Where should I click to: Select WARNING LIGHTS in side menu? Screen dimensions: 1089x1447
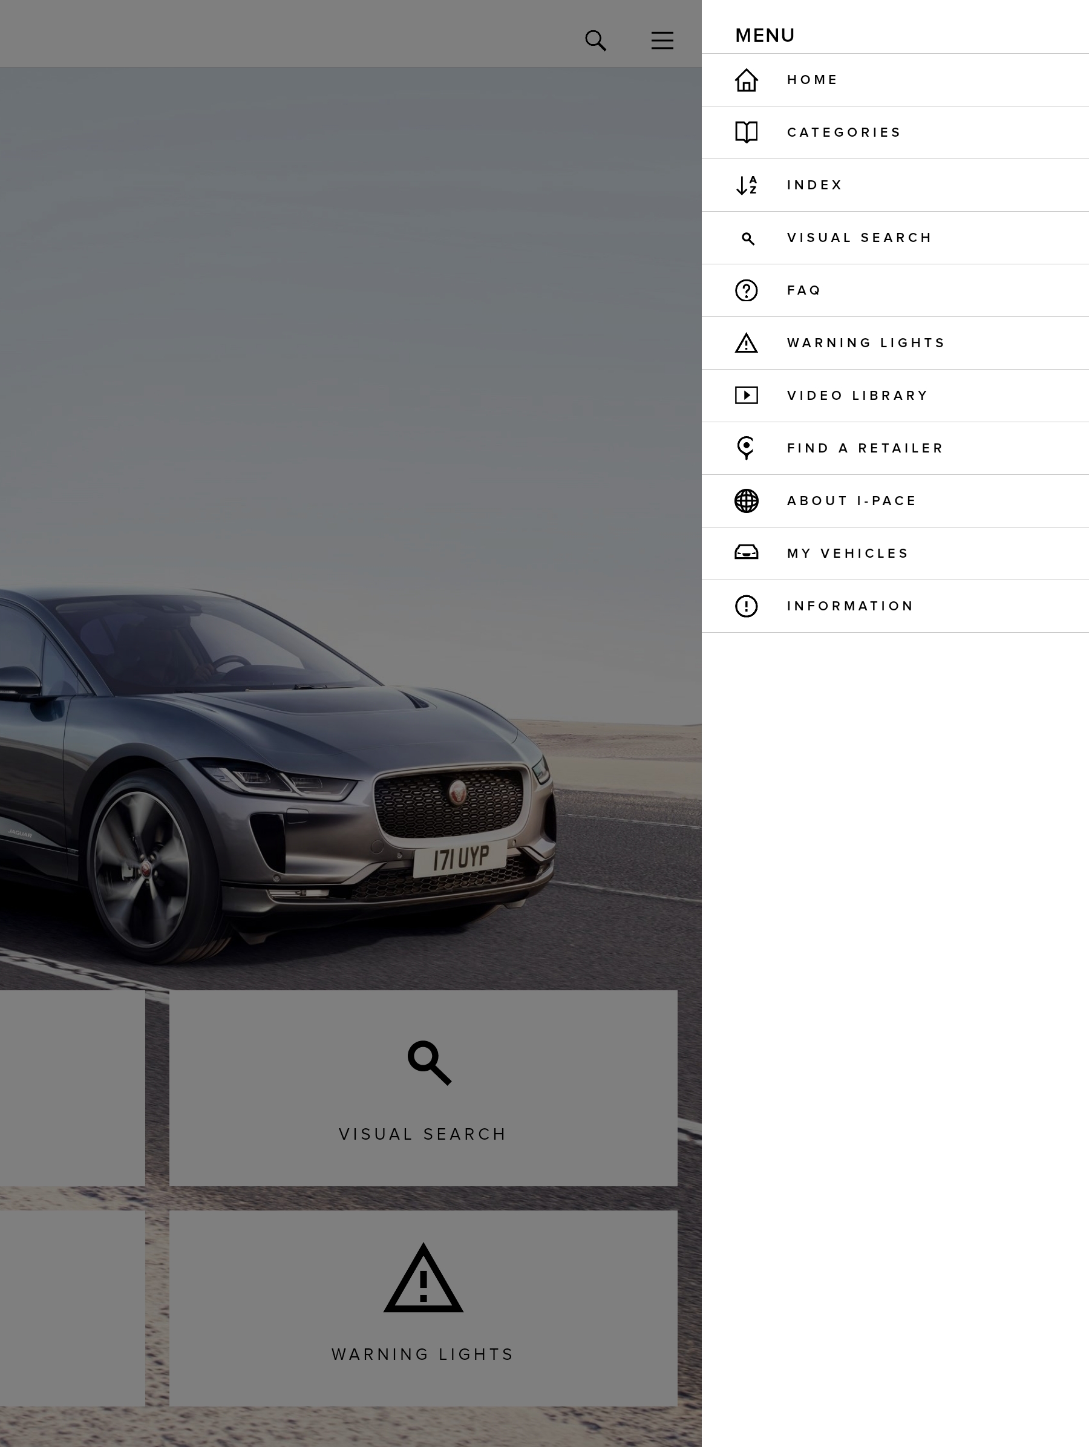coord(895,343)
